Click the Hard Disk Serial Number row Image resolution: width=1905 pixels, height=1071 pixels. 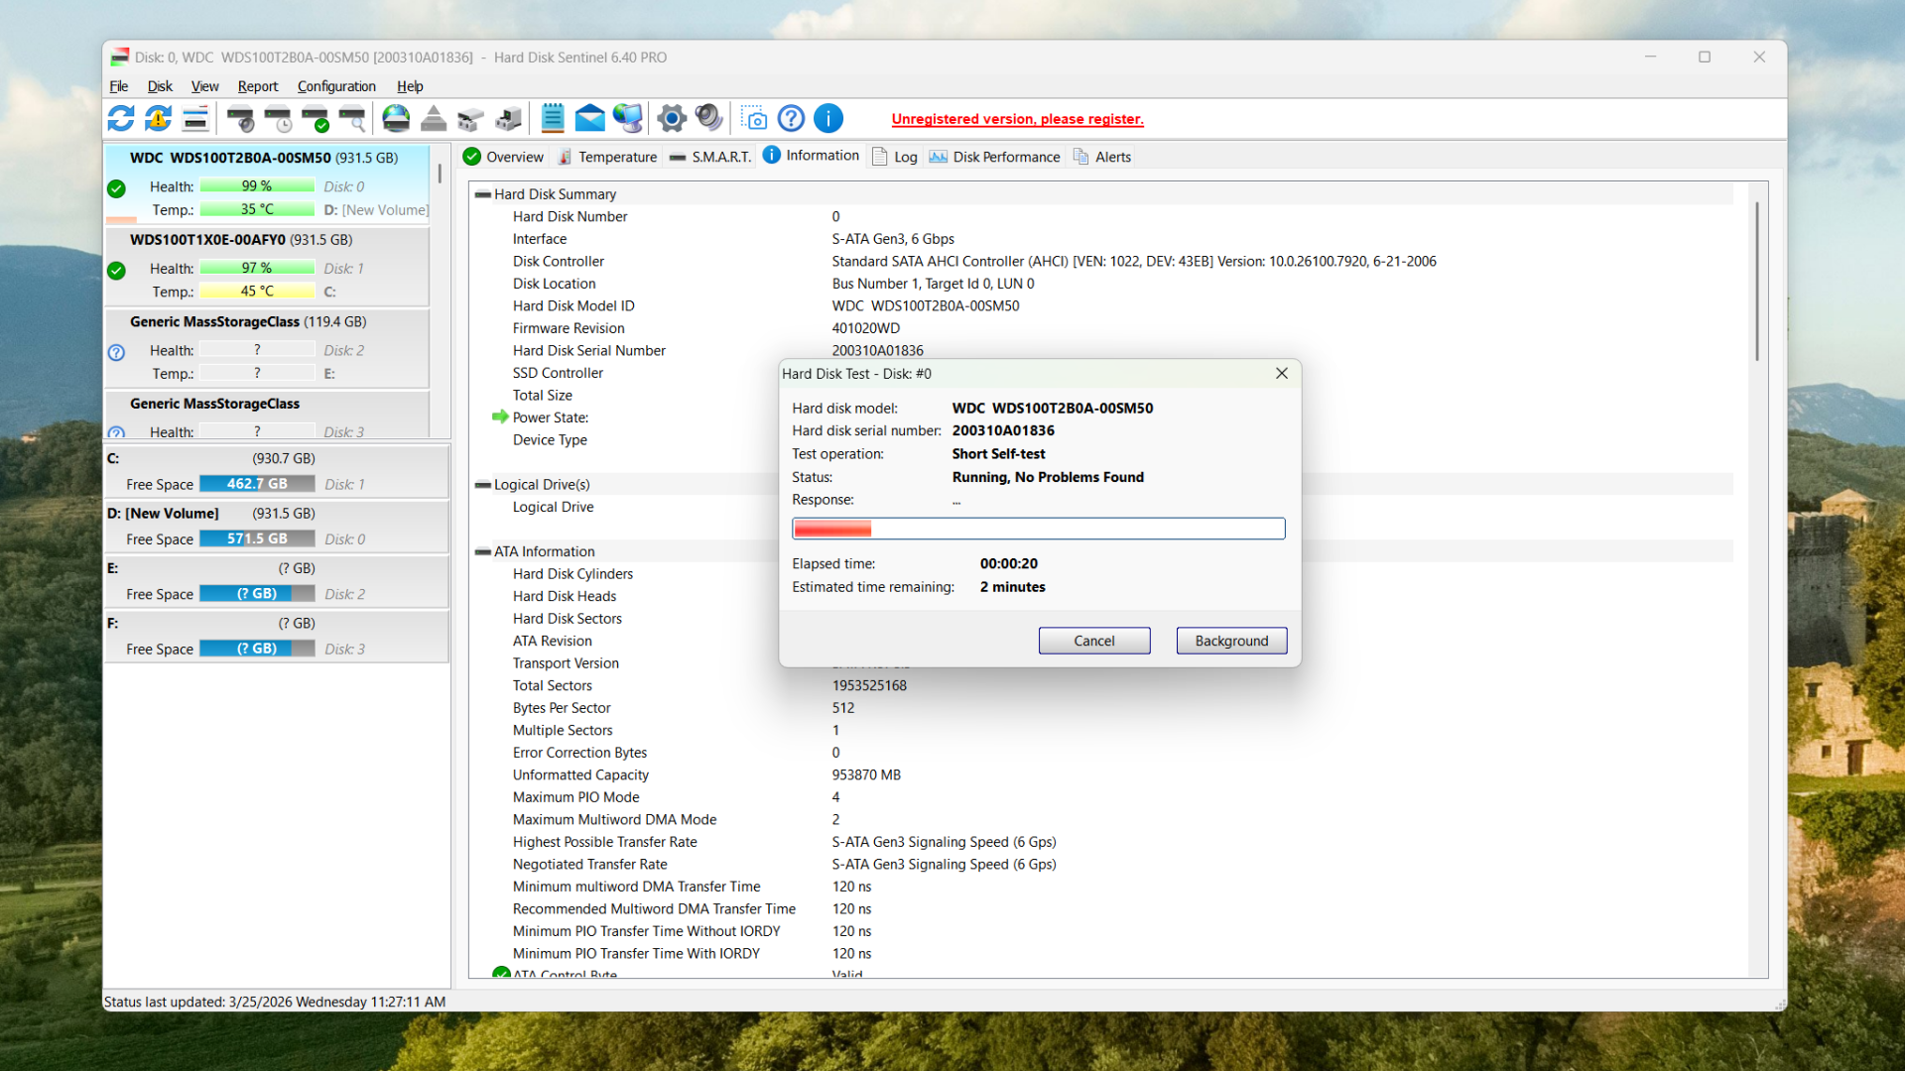pos(1101,350)
